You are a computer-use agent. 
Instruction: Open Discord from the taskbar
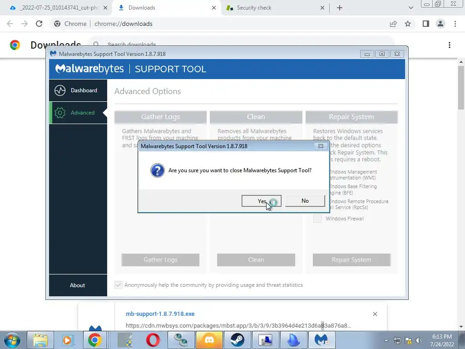coord(209,340)
